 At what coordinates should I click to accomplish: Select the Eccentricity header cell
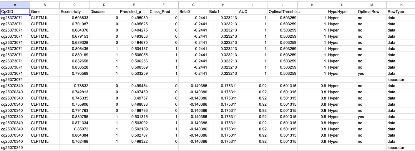pyautogui.click(x=74, y=12)
